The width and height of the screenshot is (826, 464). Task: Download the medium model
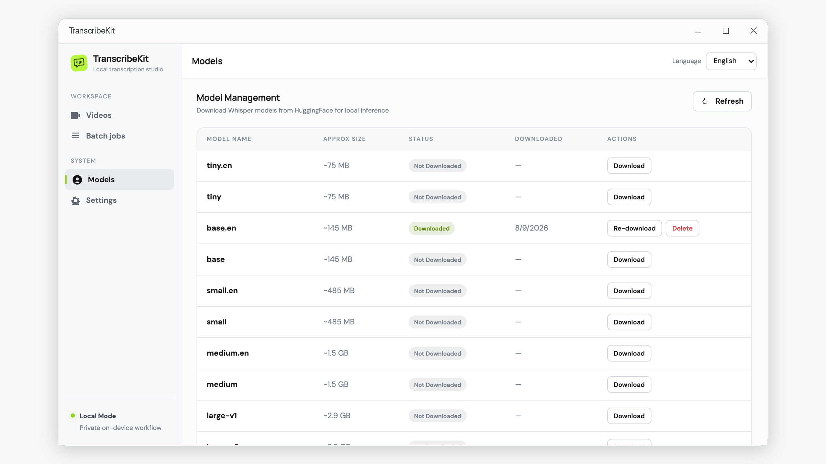(x=629, y=384)
